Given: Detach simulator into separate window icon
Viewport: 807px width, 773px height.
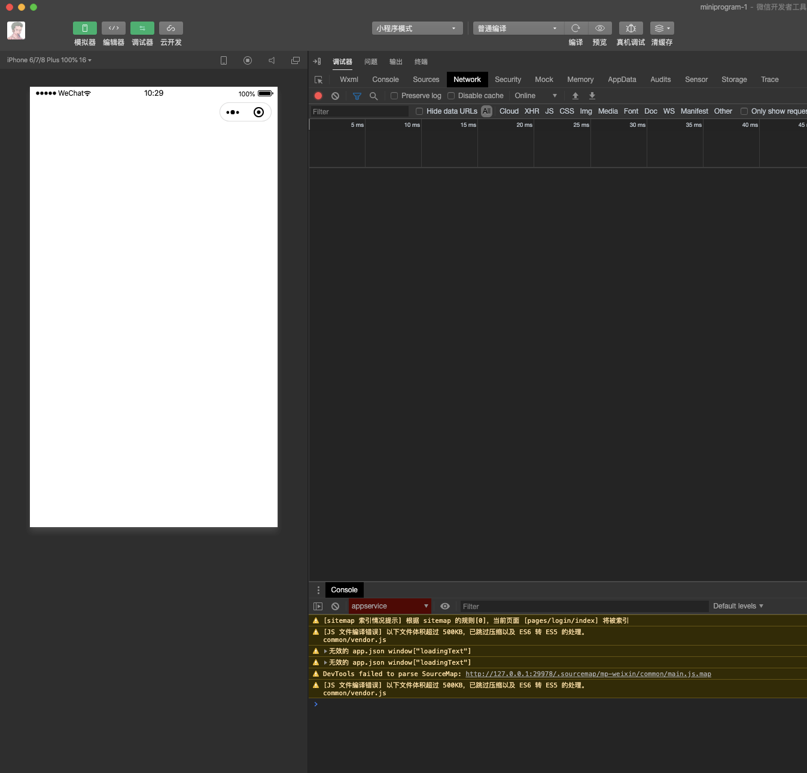Looking at the screenshot, I should click(296, 60).
